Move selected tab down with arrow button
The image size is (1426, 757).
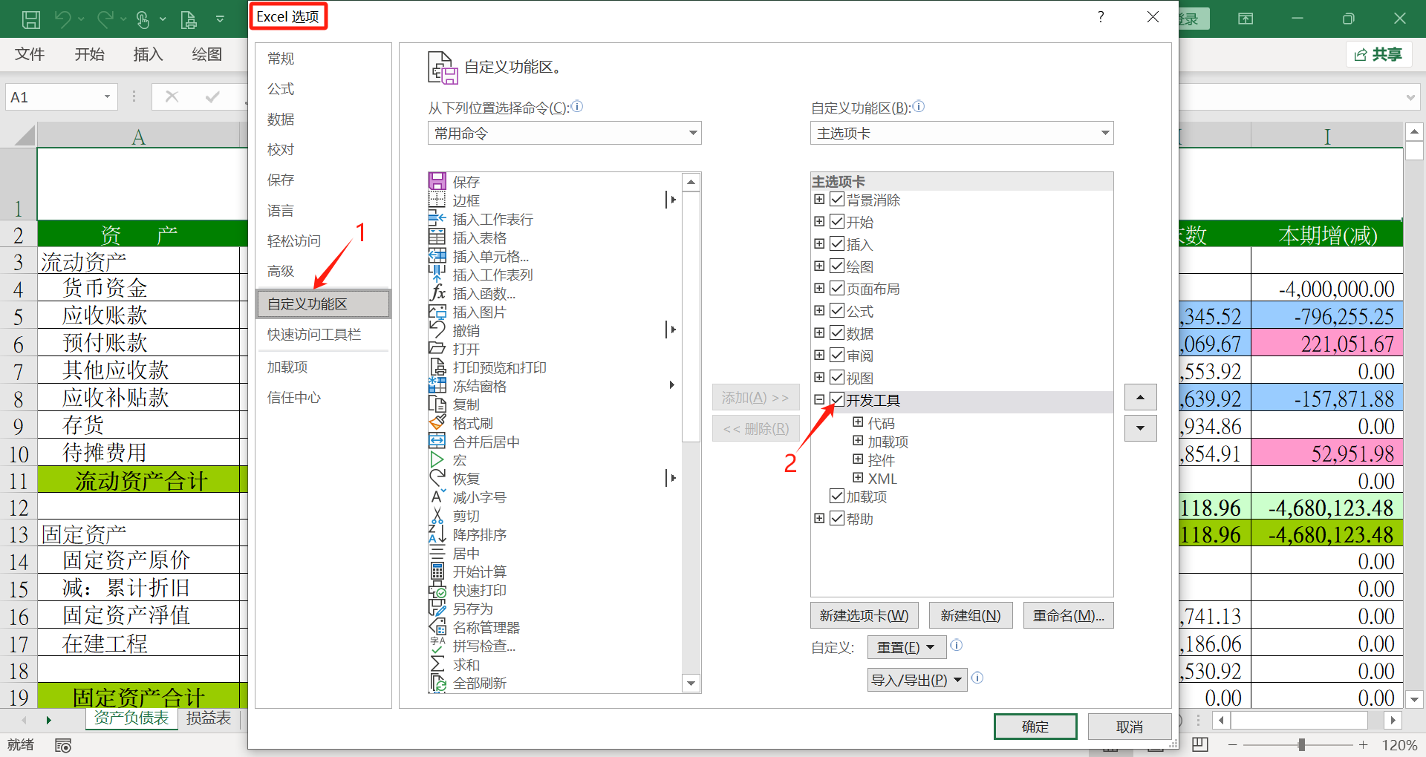tap(1140, 428)
